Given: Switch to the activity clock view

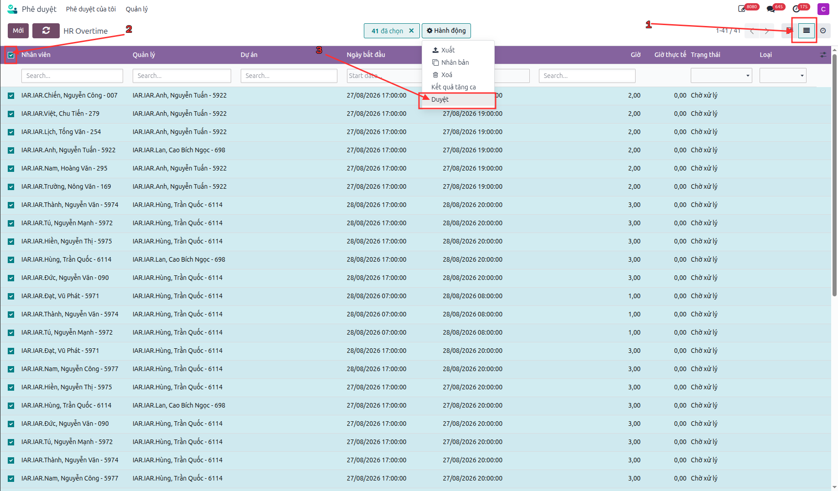Looking at the screenshot, I should point(823,31).
